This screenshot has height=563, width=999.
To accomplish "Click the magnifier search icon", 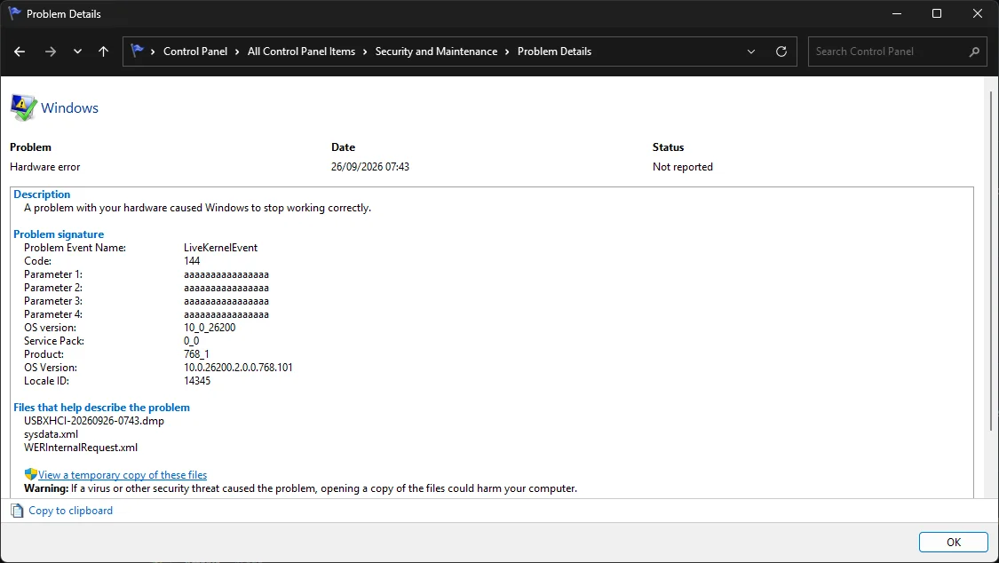I will tap(974, 52).
